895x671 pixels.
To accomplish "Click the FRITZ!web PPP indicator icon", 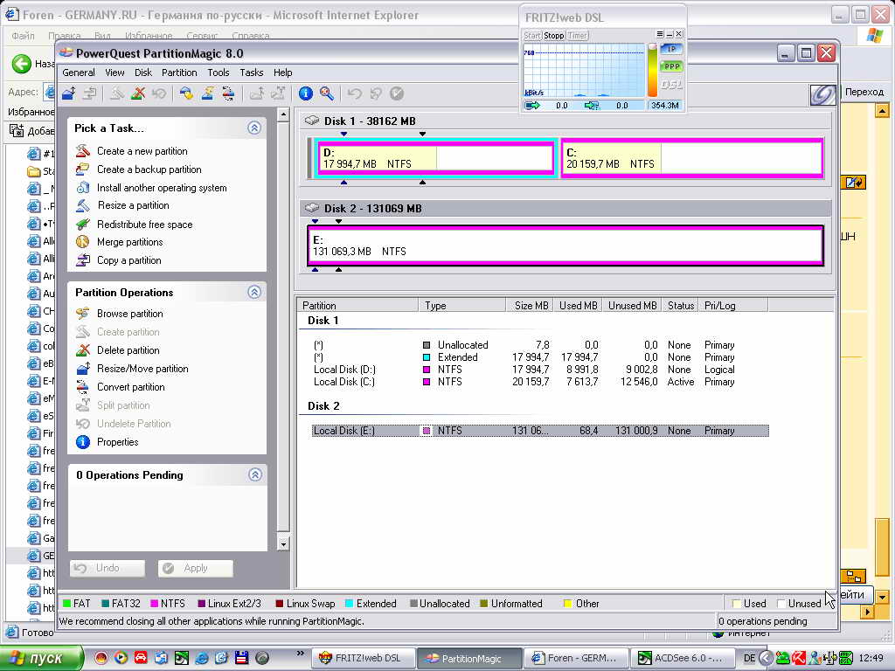I will [671, 66].
